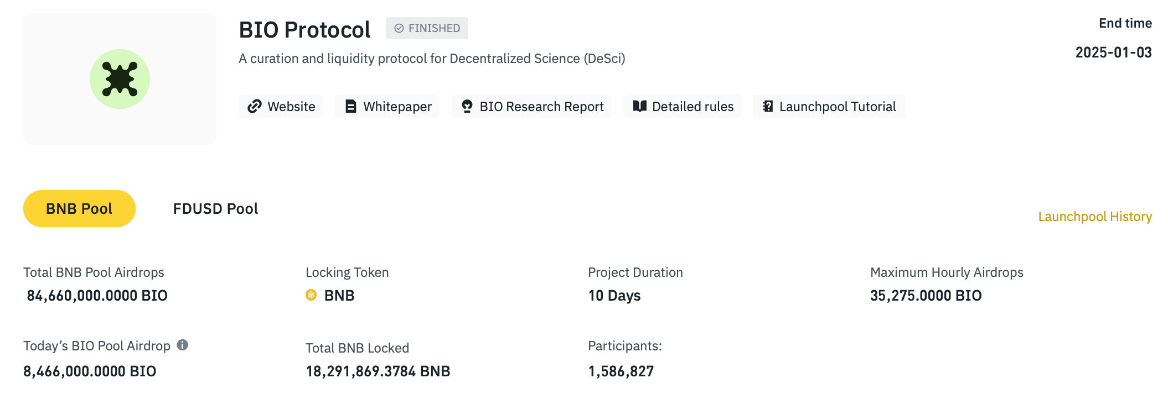Click the chain-link icon beside Website
The width and height of the screenshot is (1168, 399).
pos(254,107)
